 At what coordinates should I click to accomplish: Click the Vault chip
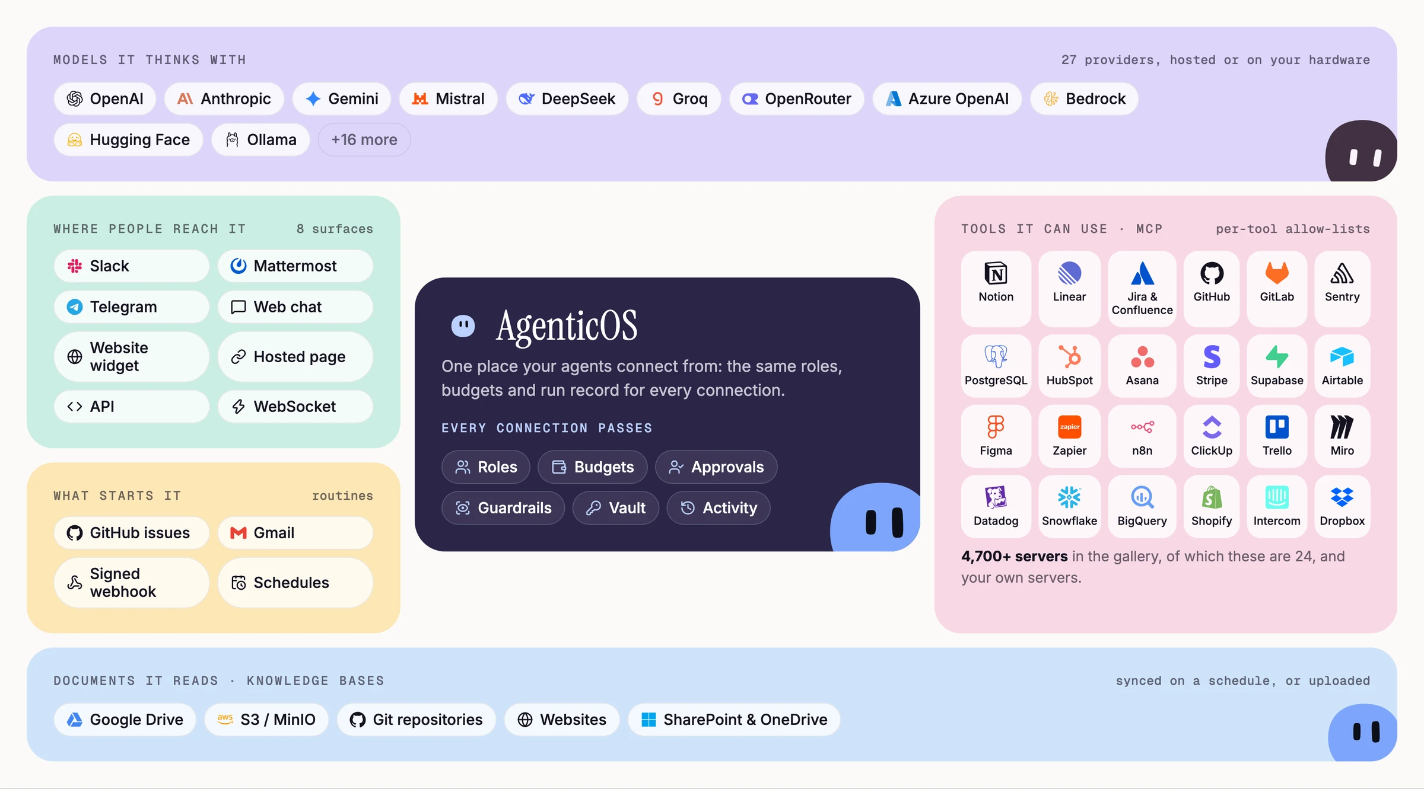(616, 507)
